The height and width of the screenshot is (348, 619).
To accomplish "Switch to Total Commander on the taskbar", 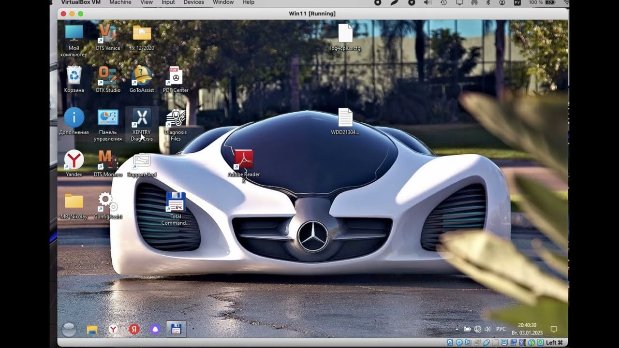I will pyautogui.click(x=176, y=329).
